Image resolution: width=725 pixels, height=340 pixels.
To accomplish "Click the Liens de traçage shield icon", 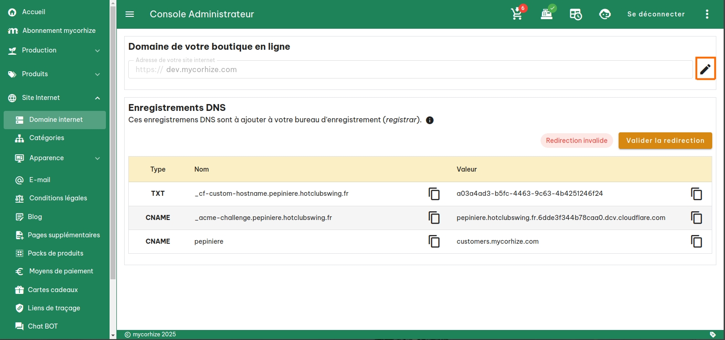I will click(19, 308).
